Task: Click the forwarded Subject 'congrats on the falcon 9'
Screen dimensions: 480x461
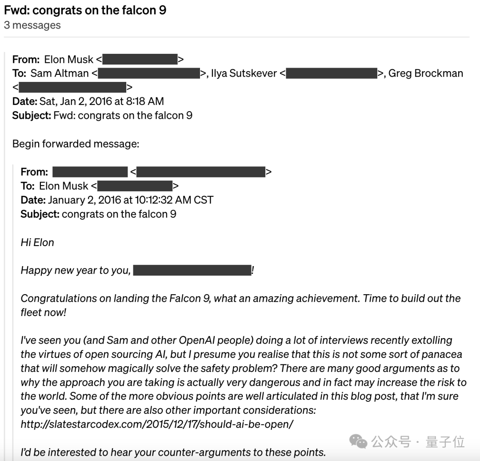Action: pos(119,214)
